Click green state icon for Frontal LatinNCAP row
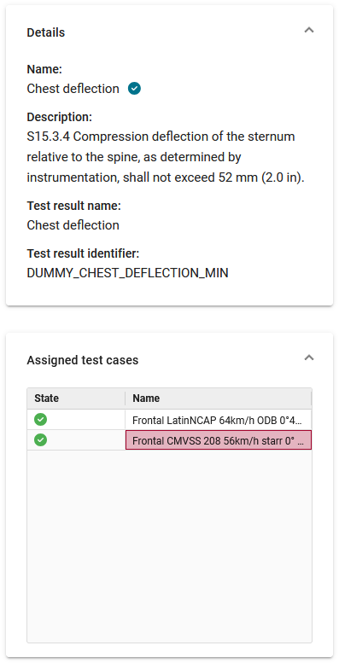Viewport: 339px width, 663px height. point(41,420)
